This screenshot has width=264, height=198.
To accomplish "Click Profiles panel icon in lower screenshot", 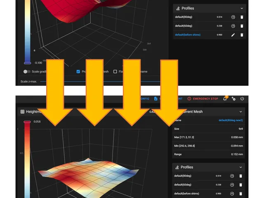I will [x=177, y=167].
